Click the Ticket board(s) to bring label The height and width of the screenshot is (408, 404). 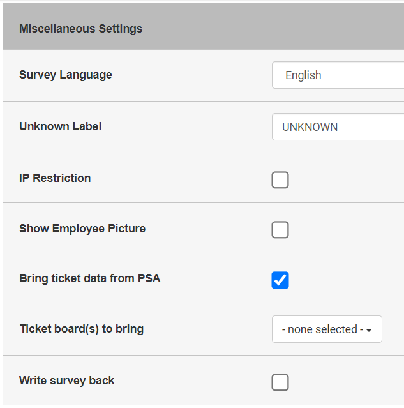(x=82, y=329)
